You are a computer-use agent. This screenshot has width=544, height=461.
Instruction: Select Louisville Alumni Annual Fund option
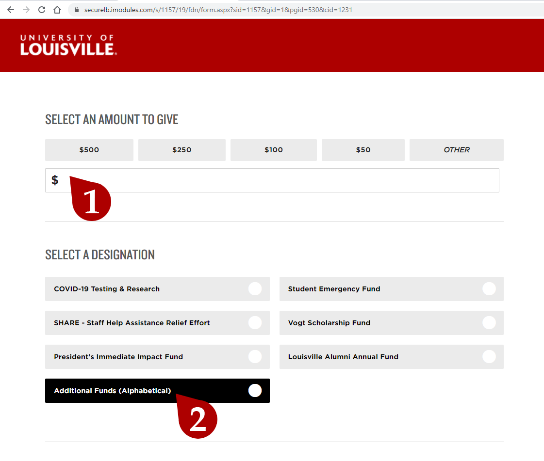point(391,357)
